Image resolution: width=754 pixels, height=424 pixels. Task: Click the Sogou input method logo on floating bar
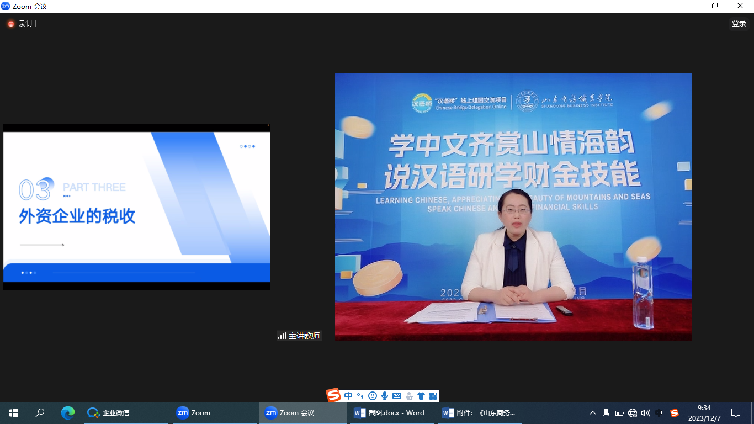333,395
